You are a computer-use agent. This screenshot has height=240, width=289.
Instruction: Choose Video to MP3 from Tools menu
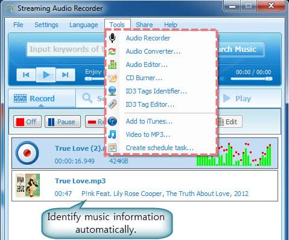(148, 134)
